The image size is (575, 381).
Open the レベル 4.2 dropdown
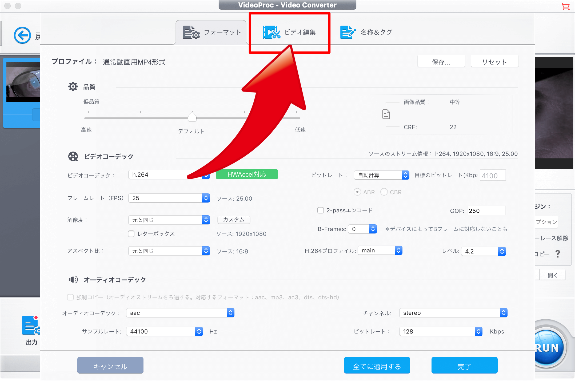(x=484, y=251)
